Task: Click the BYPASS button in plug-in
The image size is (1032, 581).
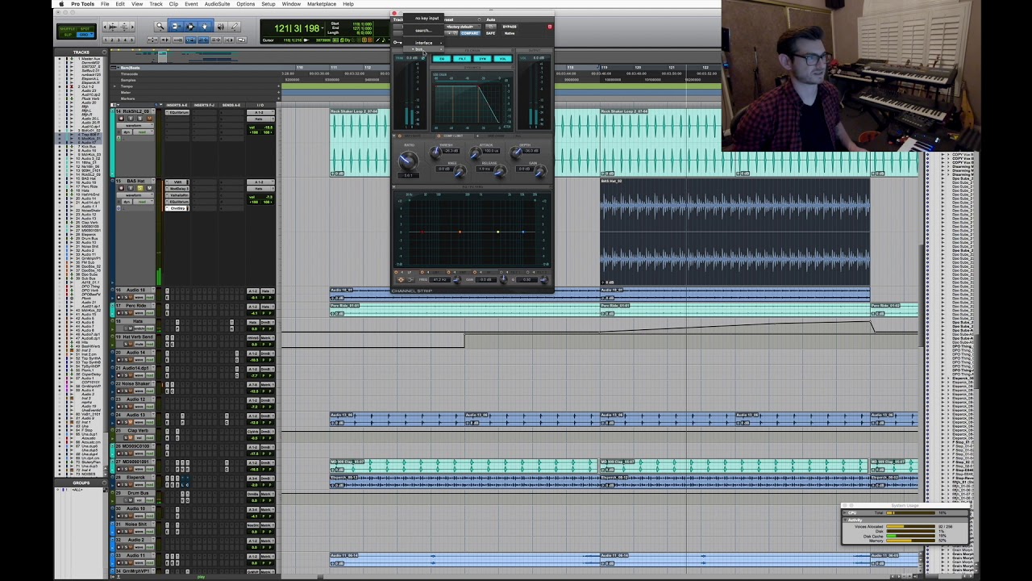Action: [510, 27]
